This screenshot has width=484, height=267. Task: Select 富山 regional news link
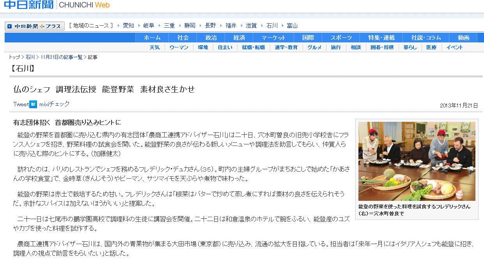(x=292, y=26)
